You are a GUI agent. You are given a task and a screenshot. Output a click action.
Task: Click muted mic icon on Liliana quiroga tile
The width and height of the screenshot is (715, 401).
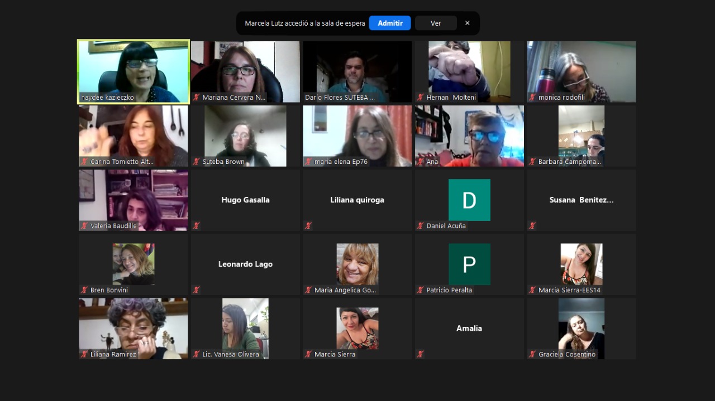coord(308,226)
